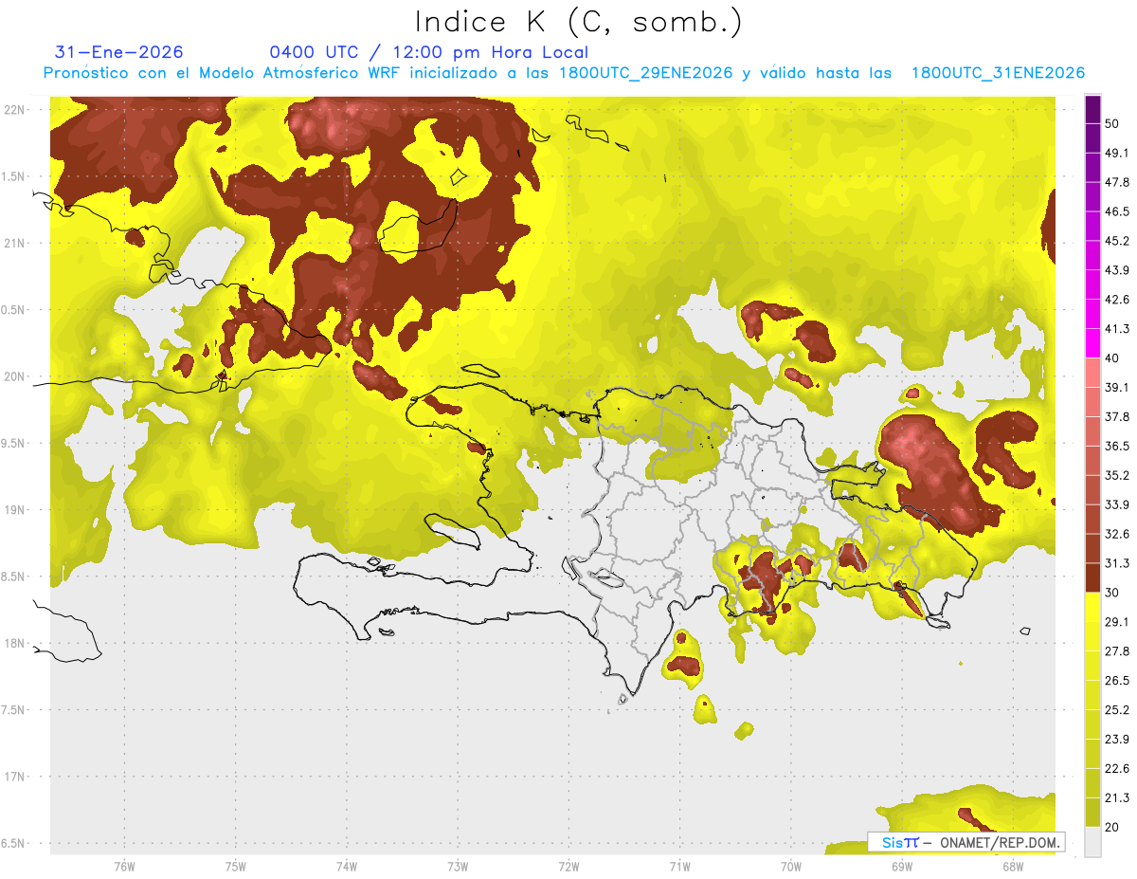This screenshot has width=1137, height=879.
Task: Click the colorbar value "42.6"
Action: tap(1117, 300)
